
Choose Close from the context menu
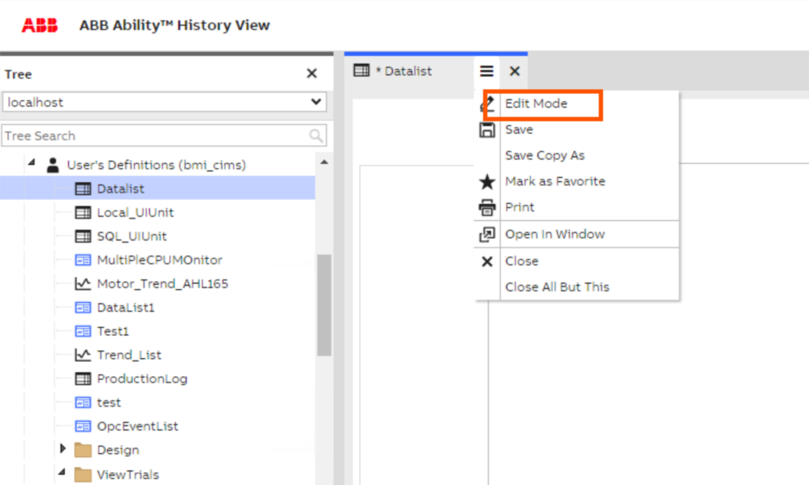(521, 261)
